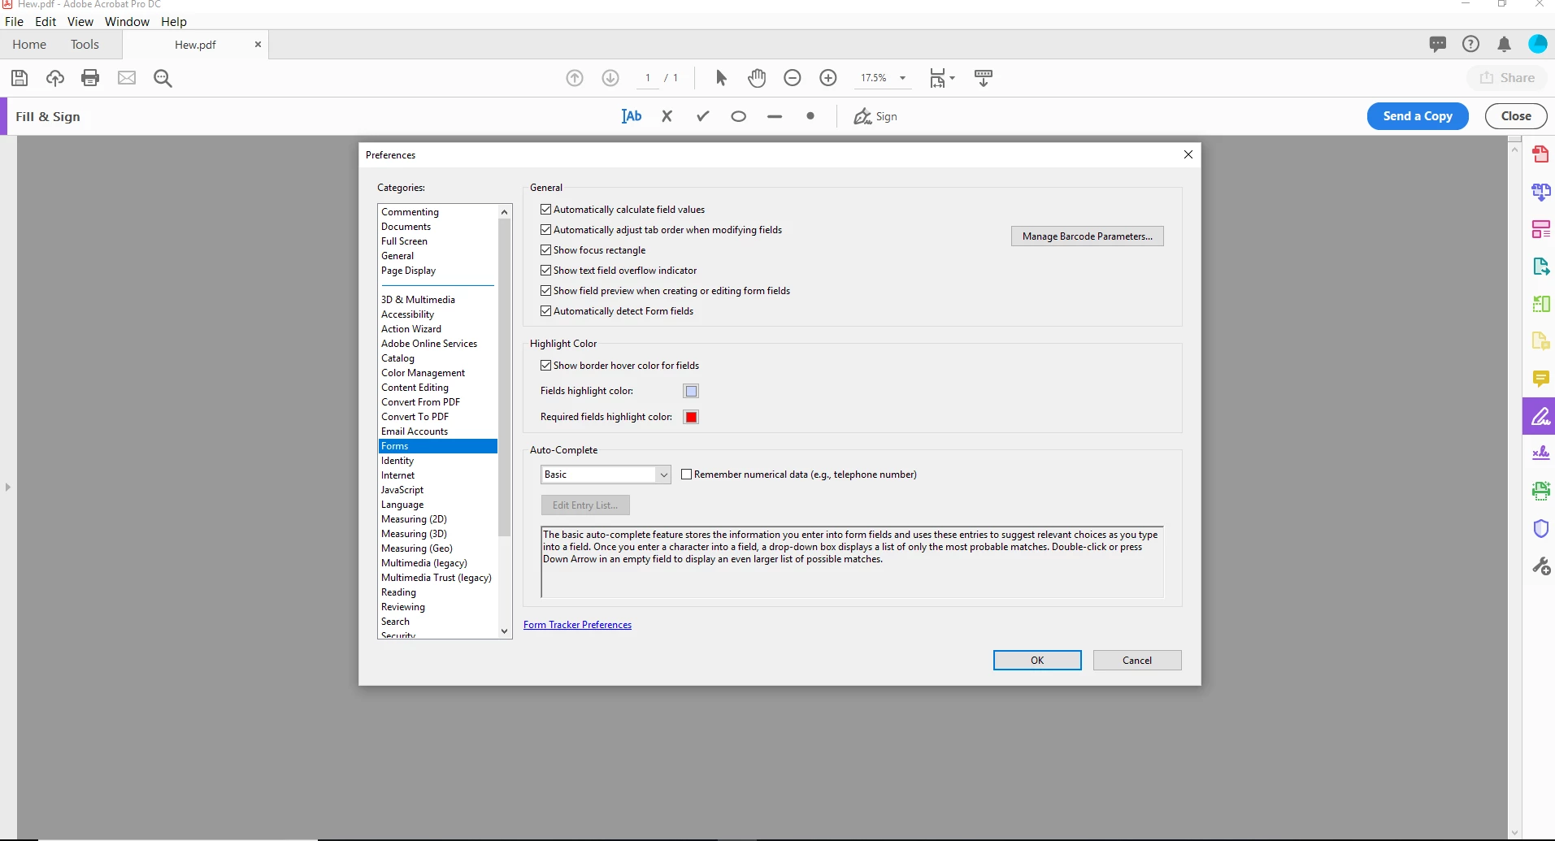Select the Checkmark tool
This screenshot has width=1555, height=841.
click(703, 116)
